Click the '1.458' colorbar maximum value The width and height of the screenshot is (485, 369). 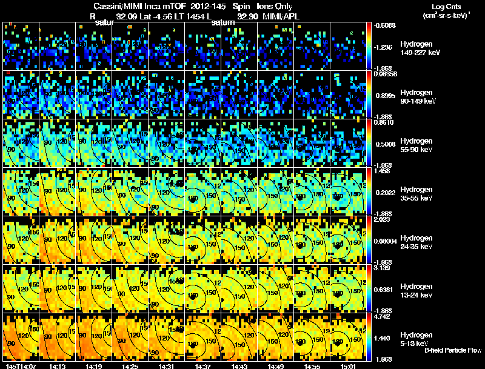coord(382,171)
